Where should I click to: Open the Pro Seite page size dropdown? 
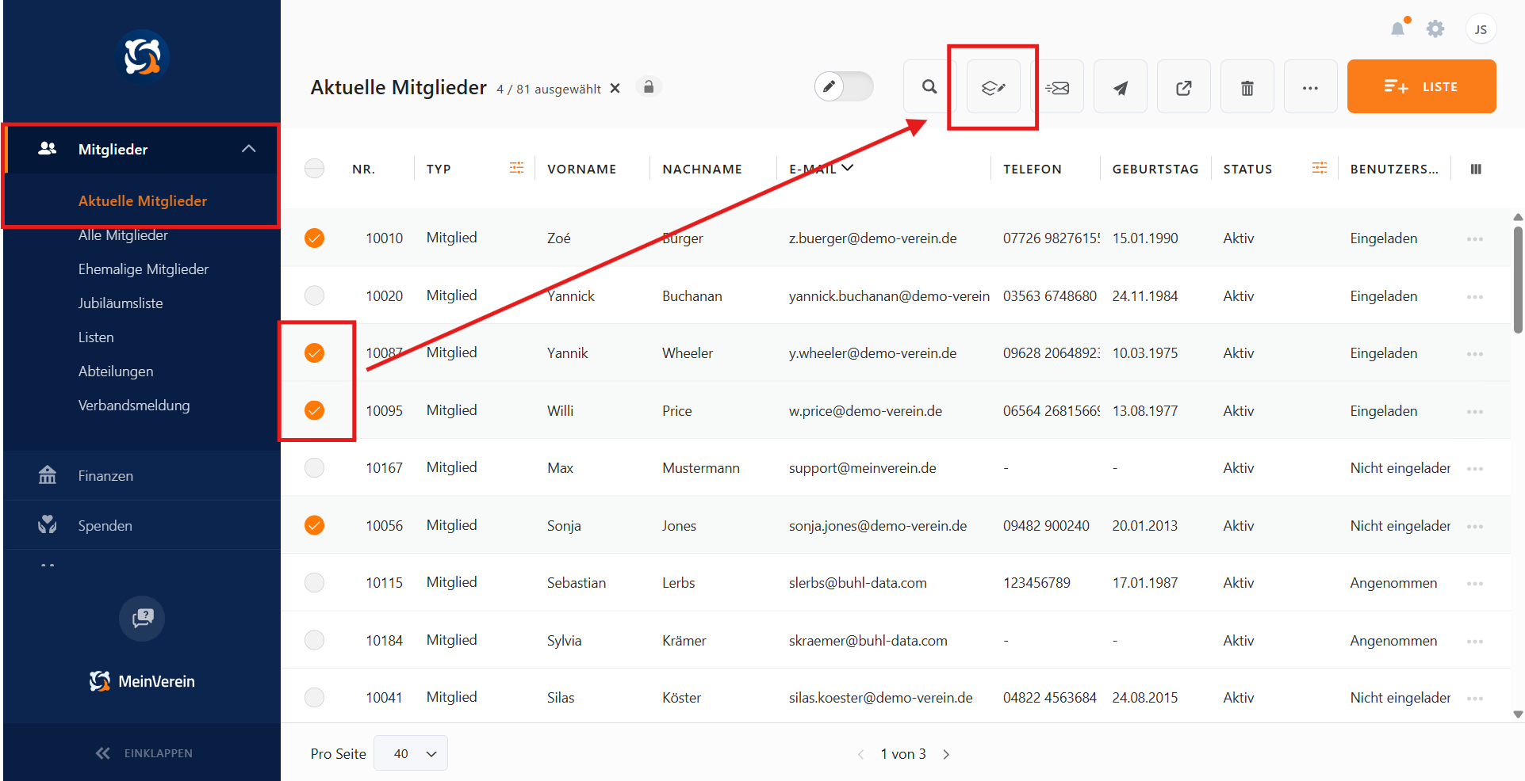point(410,753)
